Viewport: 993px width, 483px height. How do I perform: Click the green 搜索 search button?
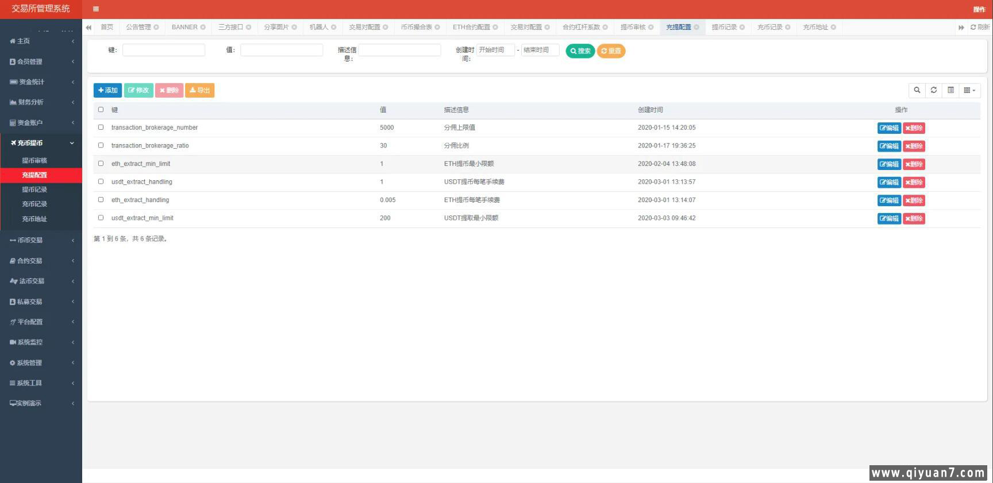pyautogui.click(x=580, y=51)
